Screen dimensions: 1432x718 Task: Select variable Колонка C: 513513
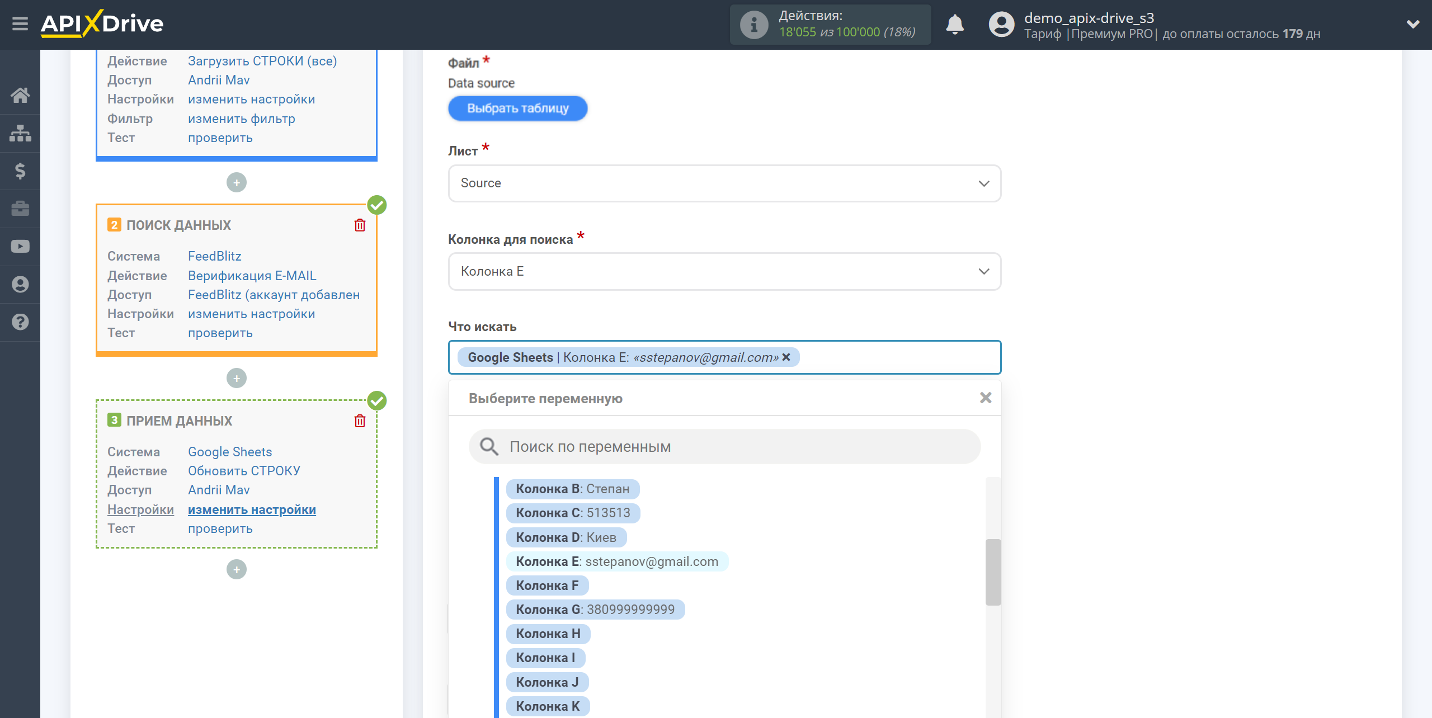point(573,513)
